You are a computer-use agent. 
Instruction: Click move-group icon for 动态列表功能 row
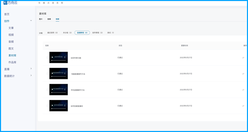243,58
